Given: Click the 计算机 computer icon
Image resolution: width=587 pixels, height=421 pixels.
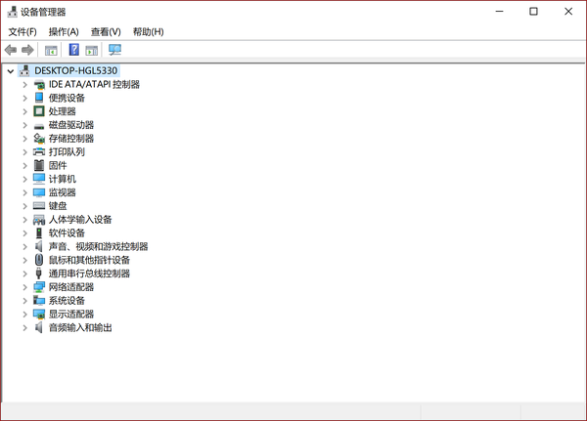Looking at the screenshot, I should pos(39,179).
